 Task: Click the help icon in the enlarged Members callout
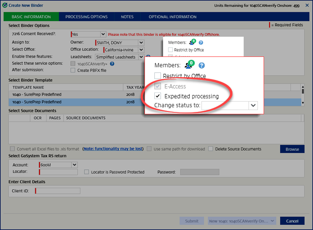point(202,65)
